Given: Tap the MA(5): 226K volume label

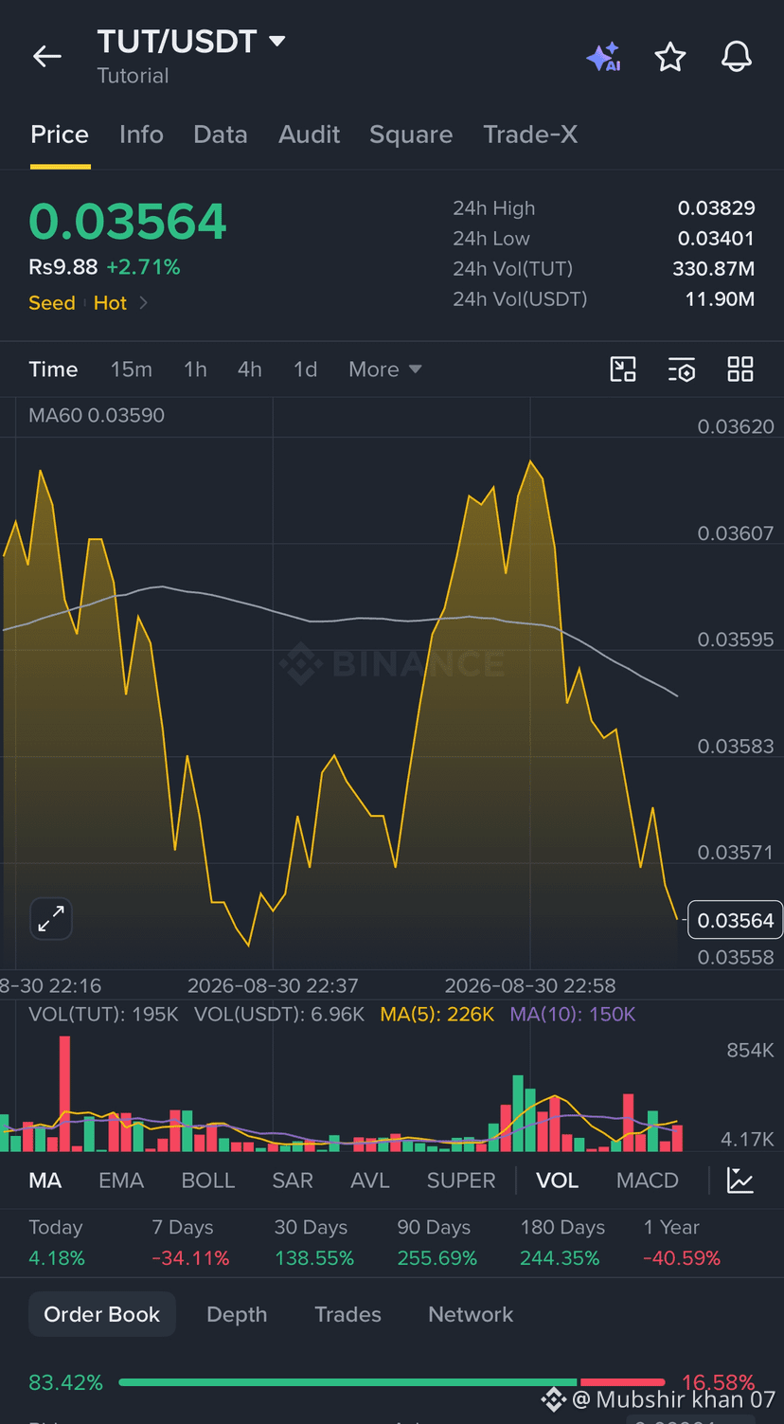Looking at the screenshot, I should tap(437, 1015).
